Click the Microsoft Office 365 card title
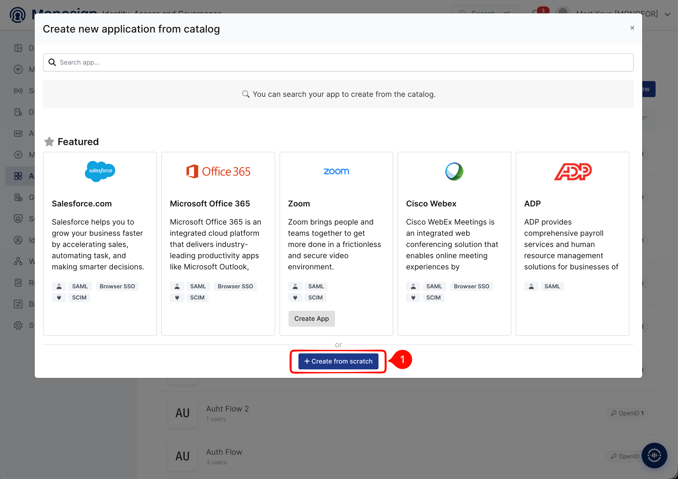 tap(210, 204)
